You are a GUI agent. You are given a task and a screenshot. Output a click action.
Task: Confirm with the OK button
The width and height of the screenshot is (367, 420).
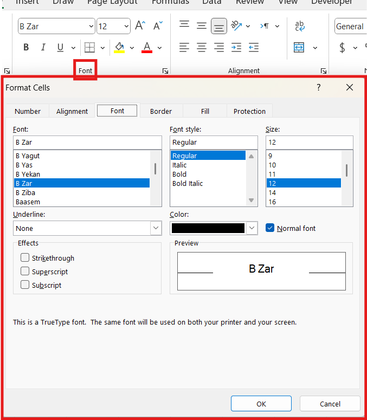(x=261, y=404)
